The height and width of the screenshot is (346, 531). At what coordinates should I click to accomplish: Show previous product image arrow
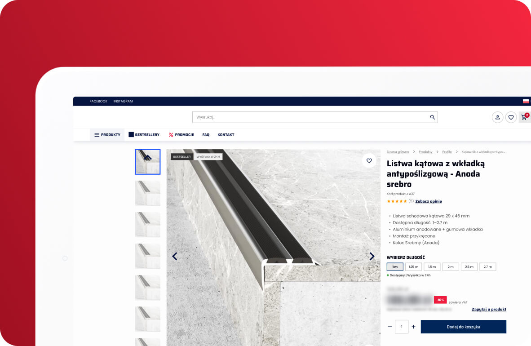pyautogui.click(x=175, y=256)
